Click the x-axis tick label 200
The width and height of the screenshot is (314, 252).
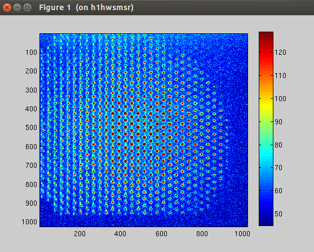point(79,234)
